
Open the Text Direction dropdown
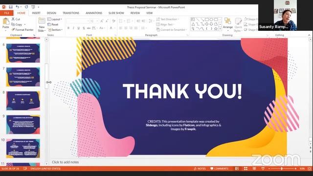pyautogui.click(x=167, y=19)
